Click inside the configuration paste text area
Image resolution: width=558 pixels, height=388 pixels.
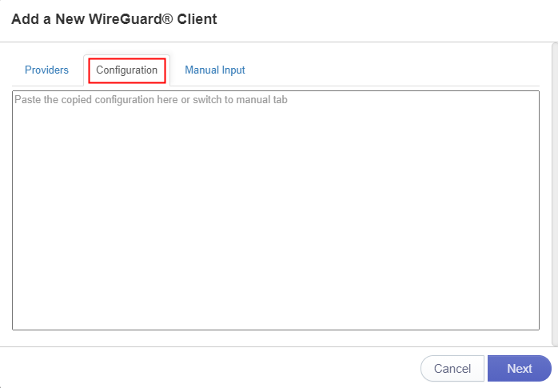point(276,210)
